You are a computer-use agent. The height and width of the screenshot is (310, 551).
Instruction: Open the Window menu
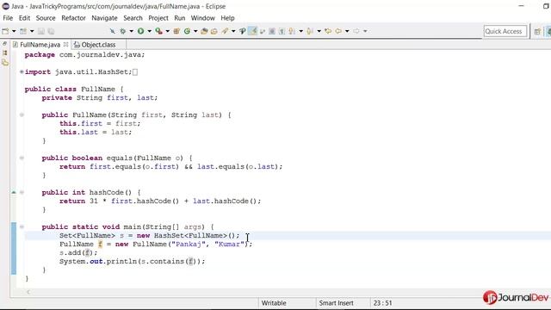203,18
